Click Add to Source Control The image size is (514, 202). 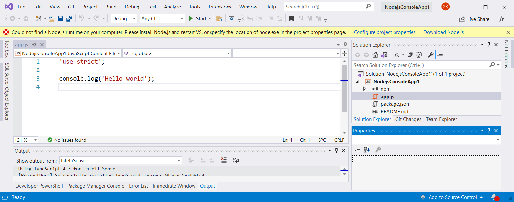452,197
